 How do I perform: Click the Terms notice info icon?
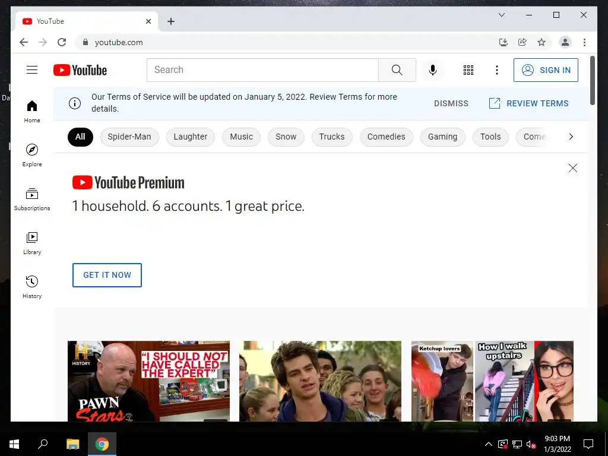(75, 103)
